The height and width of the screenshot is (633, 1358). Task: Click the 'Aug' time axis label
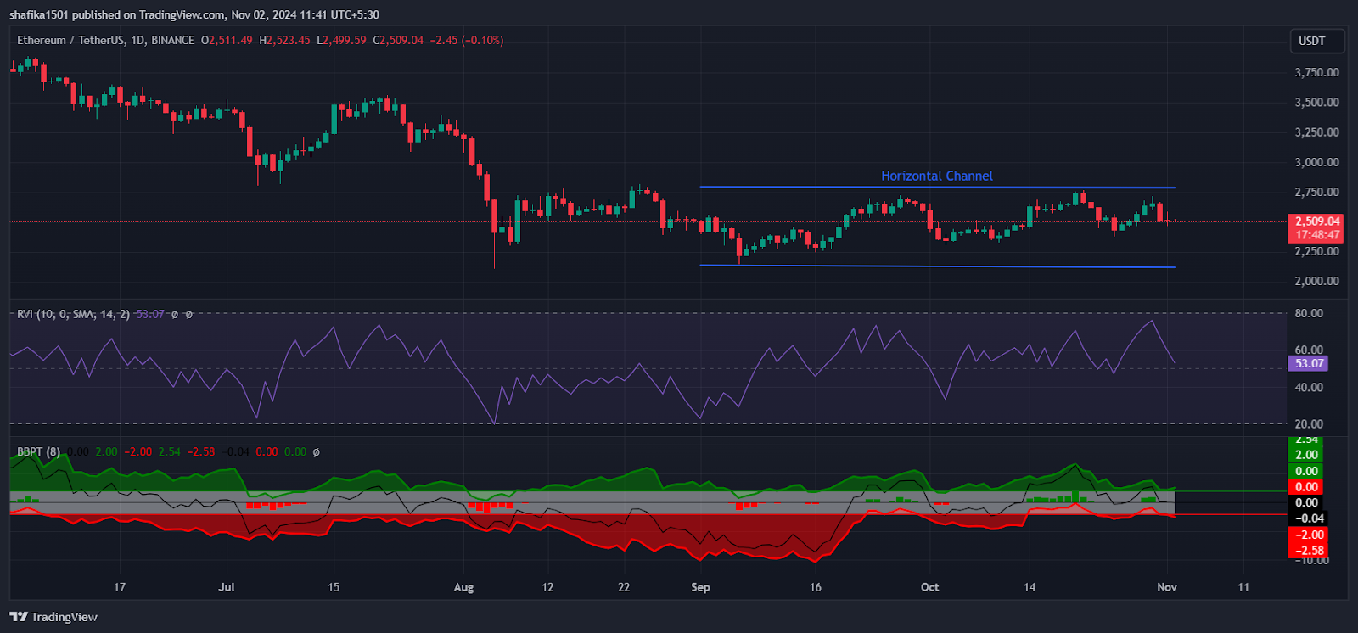click(463, 587)
